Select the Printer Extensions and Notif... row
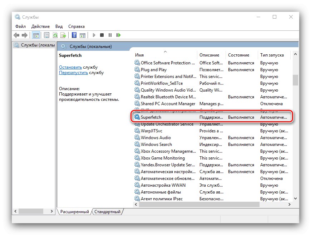 click(212, 76)
